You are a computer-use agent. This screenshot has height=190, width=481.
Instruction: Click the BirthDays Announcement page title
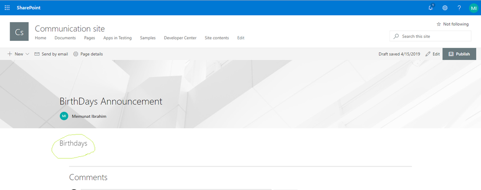tap(111, 101)
